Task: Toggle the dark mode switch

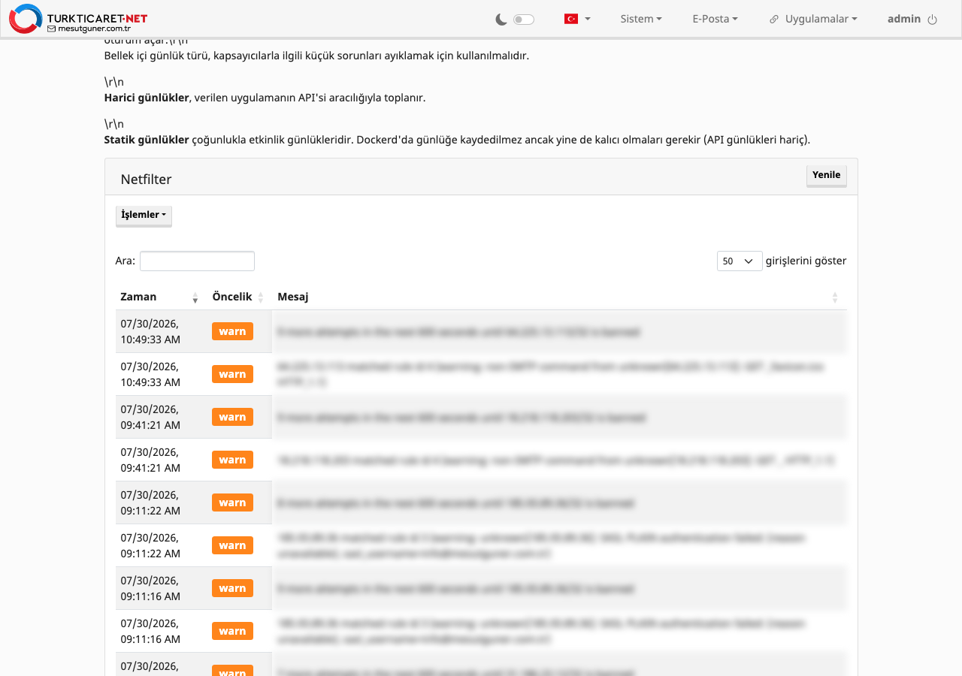Action: tap(524, 20)
